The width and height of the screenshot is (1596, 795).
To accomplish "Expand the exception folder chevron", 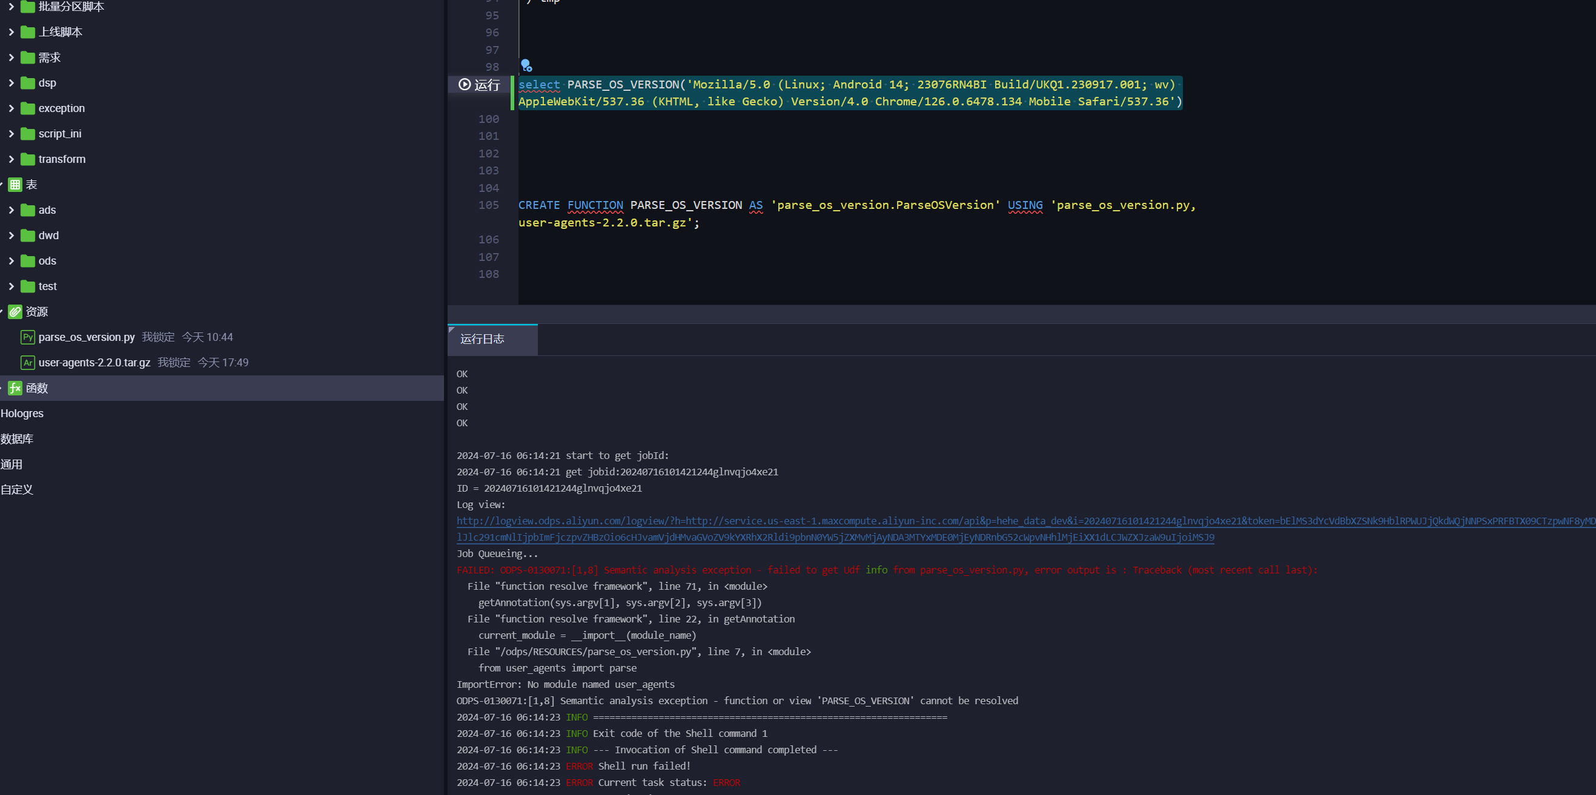I will 11,108.
